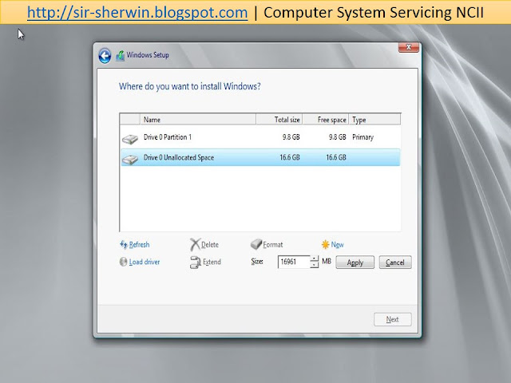This screenshot has width=511, height=383.
Task: Apply the new partition size
Action: click(x=355, y=263)
